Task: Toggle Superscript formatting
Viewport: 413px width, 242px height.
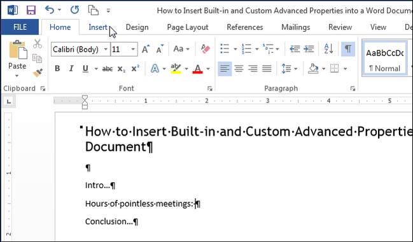Action: (136, 69)
